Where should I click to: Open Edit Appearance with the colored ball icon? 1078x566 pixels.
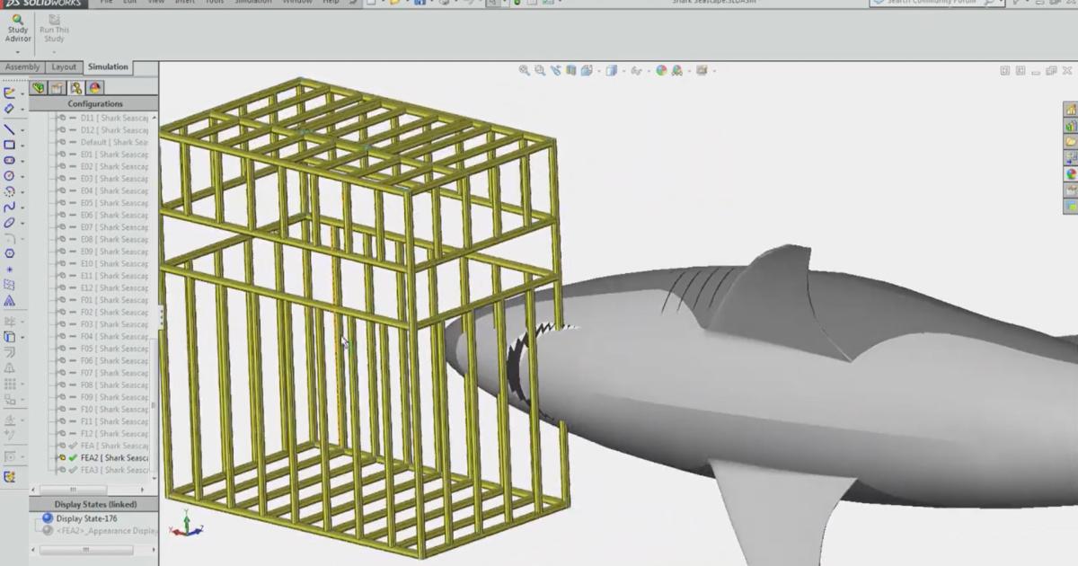[x=662, y=69]
